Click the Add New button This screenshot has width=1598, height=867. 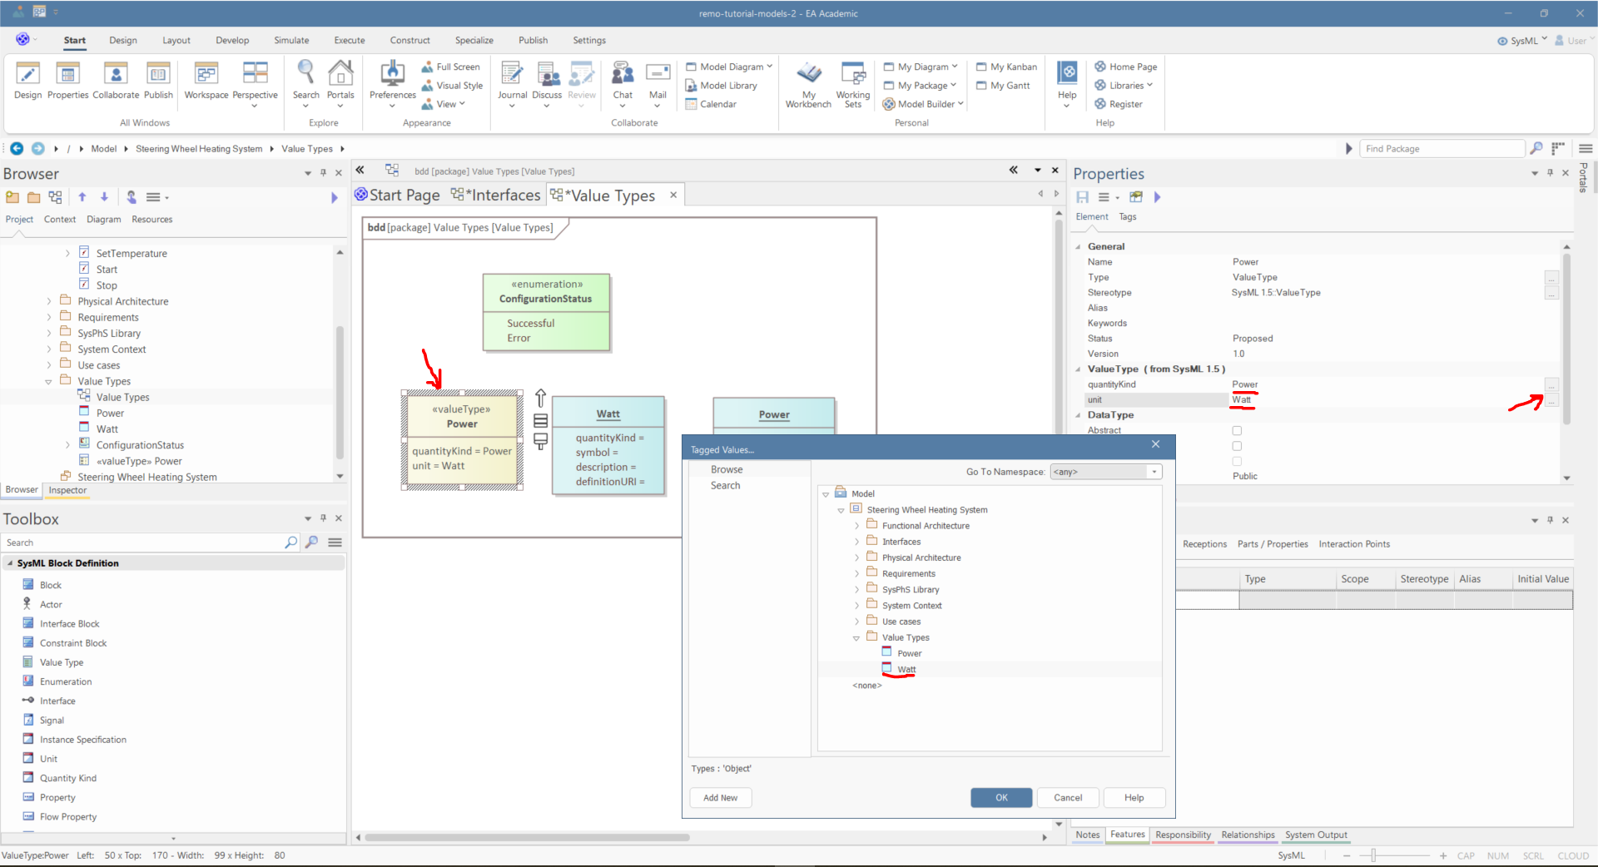(720, 798)
